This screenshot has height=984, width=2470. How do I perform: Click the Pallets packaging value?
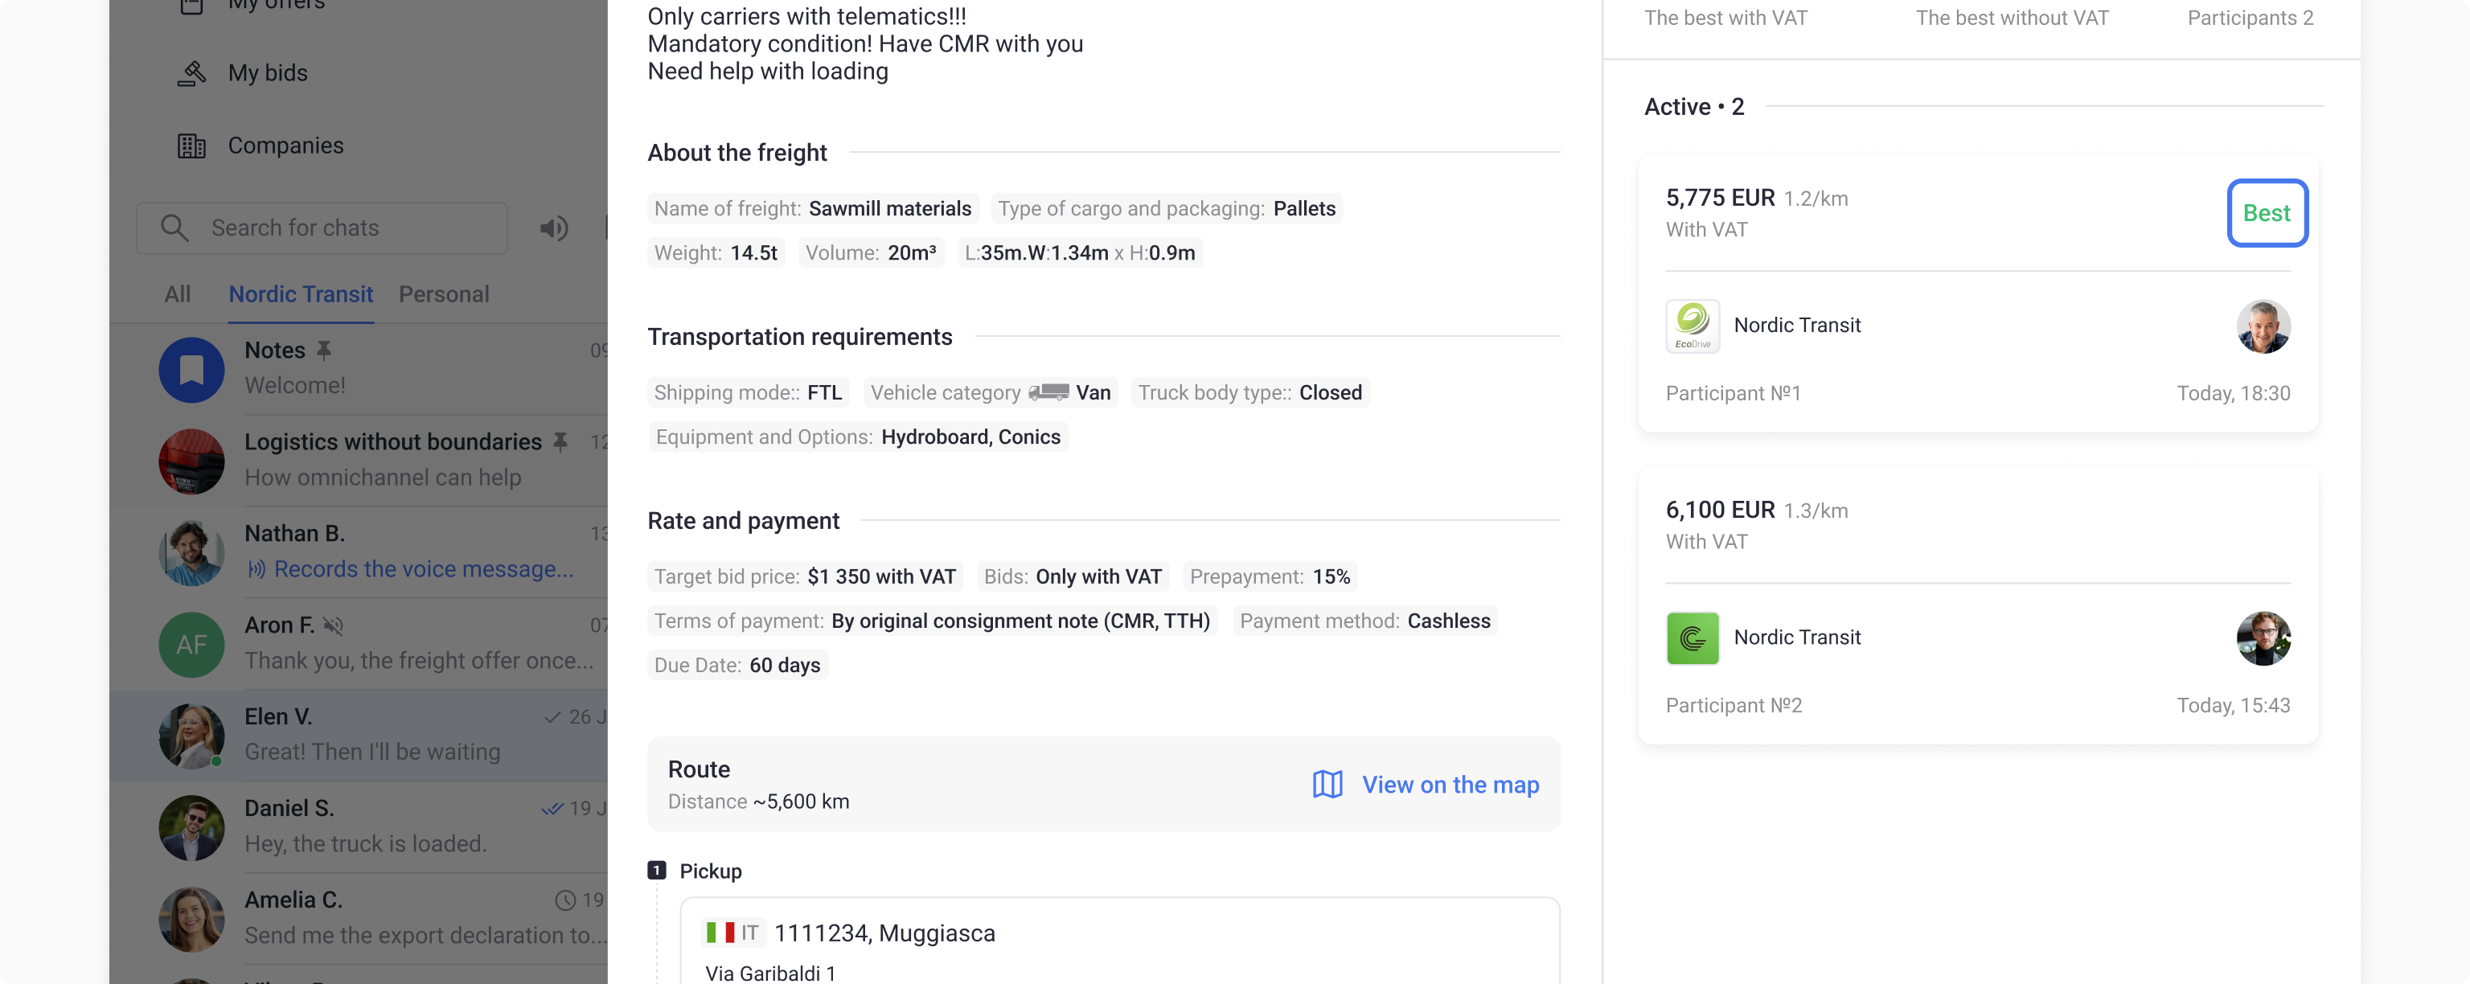(1304, 208)
